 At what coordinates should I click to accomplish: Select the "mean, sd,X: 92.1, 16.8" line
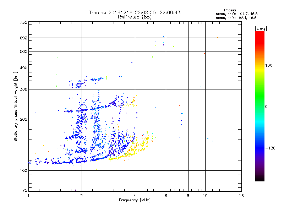pos(236,18)
